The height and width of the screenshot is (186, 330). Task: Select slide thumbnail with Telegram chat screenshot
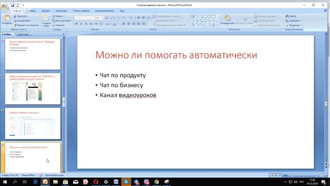[33, 89]
